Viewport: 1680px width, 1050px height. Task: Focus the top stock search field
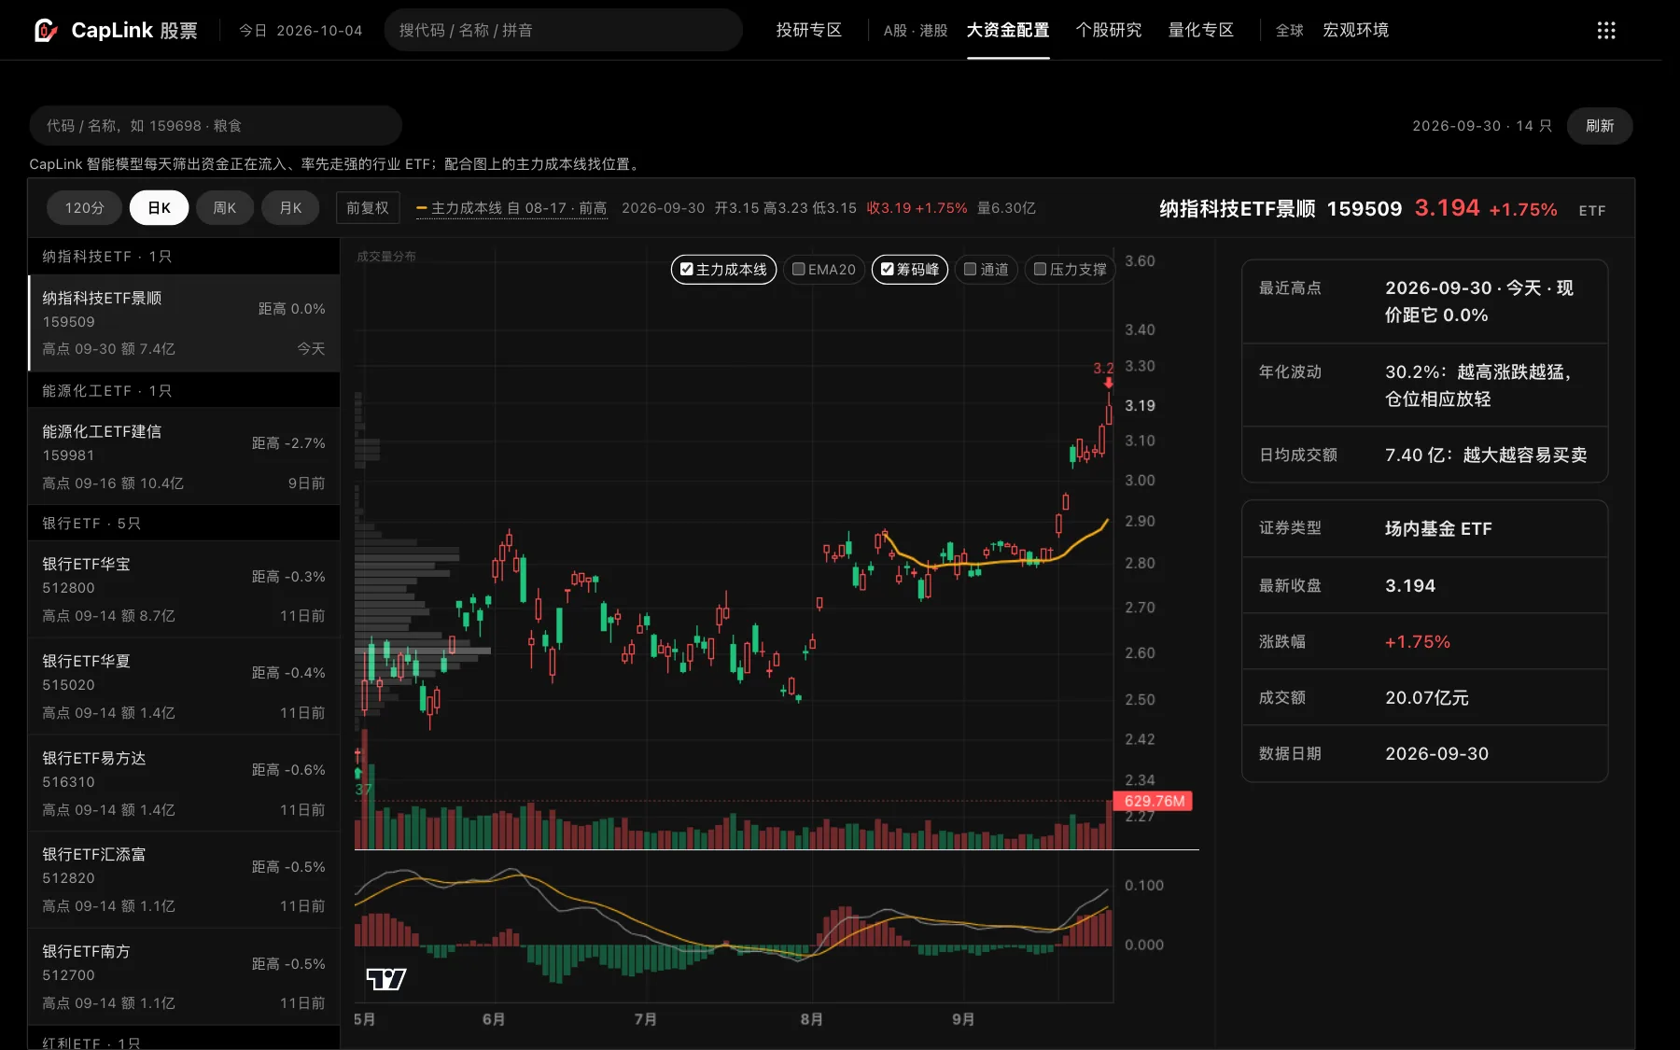[x=563, y=30]
